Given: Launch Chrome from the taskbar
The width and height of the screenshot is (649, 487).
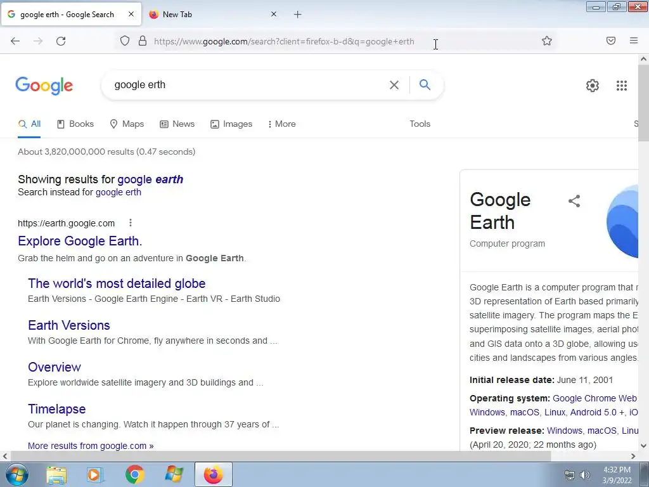Looking at the screenshot, I should coord(134,475).
